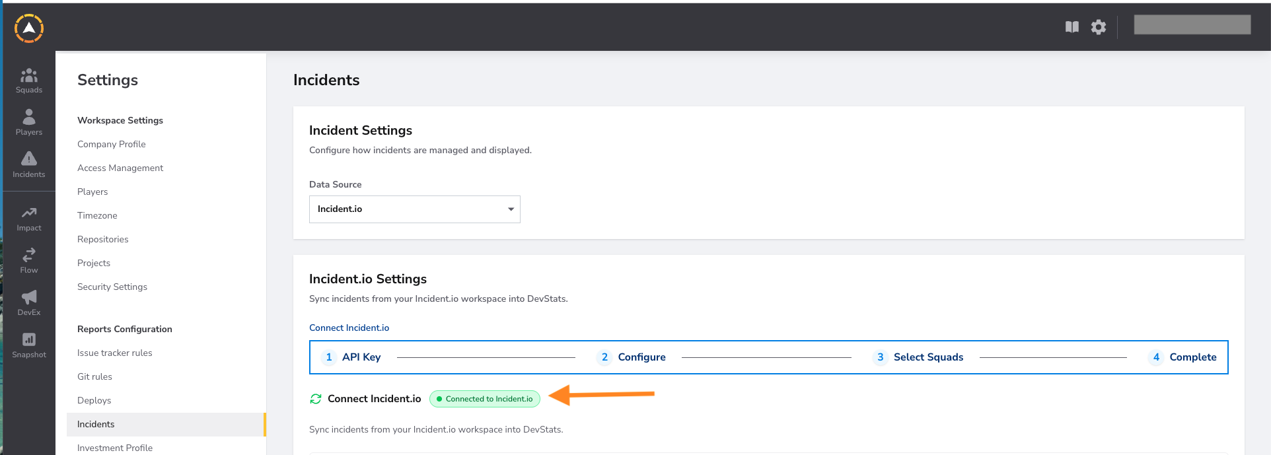Screen dimensions: 1271x455
Task: Open Security Settings
Action: coord(112,287)
